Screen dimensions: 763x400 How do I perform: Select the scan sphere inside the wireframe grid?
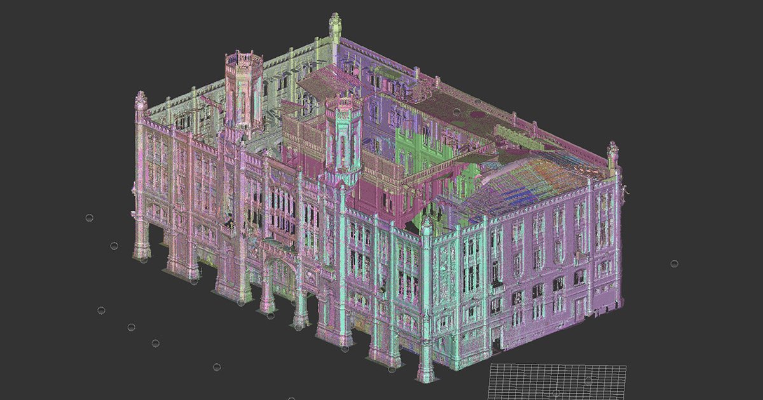(588, 381)
